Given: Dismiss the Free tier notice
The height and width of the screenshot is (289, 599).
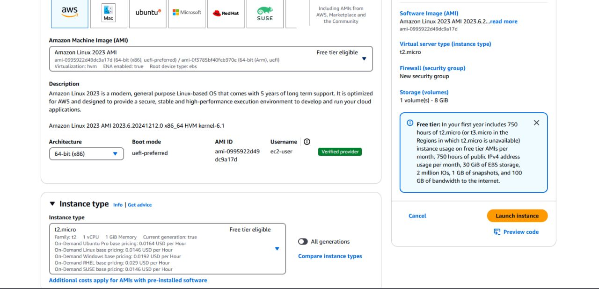Looking at the screenshot, I should click(536, 123).
